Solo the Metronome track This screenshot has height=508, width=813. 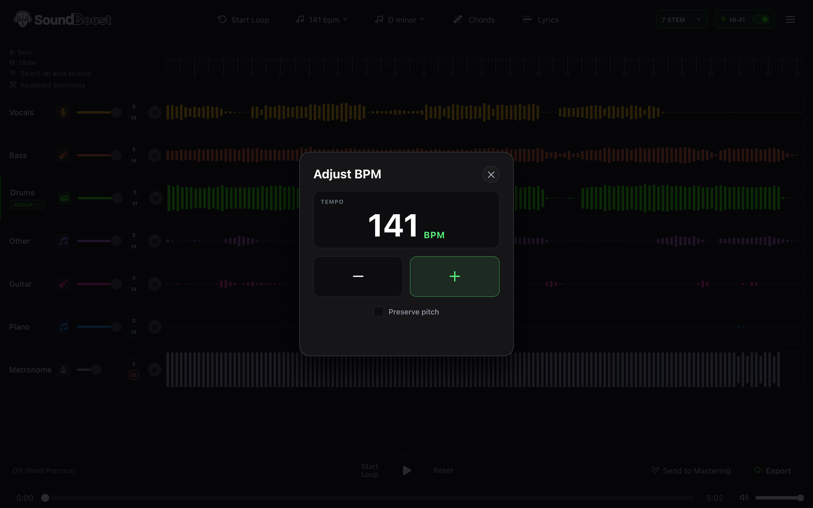[x=134, y=364]
